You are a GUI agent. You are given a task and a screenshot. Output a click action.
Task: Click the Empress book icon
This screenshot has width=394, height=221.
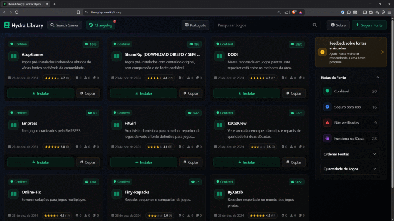[13, 125]
